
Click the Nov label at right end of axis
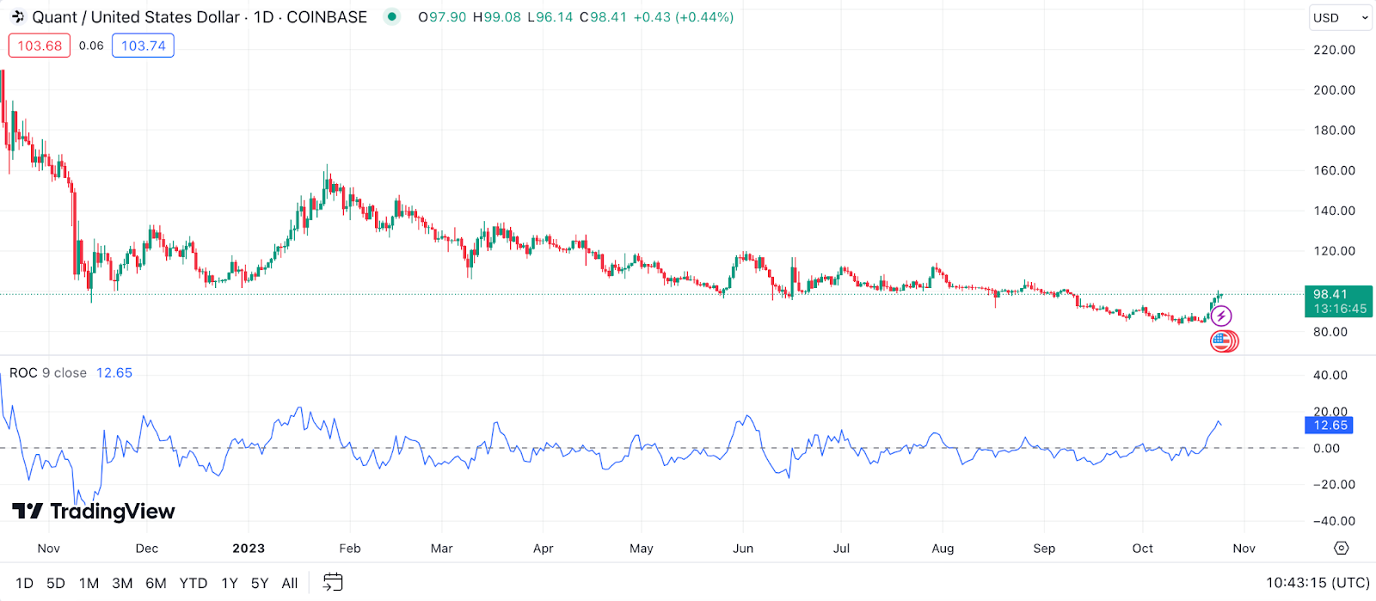tap(1244, 548)
